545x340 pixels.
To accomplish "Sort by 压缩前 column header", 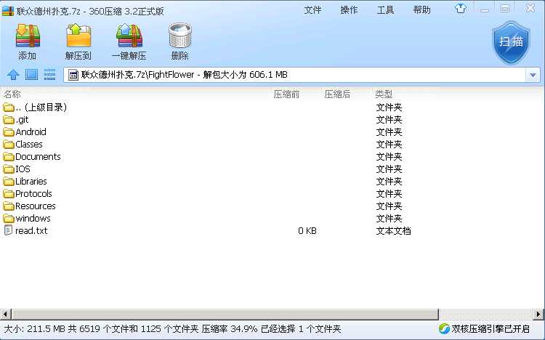I will click(286, 94).
